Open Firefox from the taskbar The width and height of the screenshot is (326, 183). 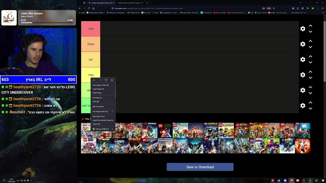click(291, 180)
